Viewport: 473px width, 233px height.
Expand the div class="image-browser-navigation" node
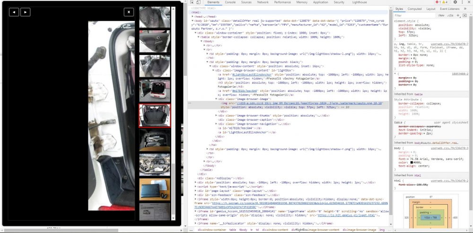click(x=216, y=124)
